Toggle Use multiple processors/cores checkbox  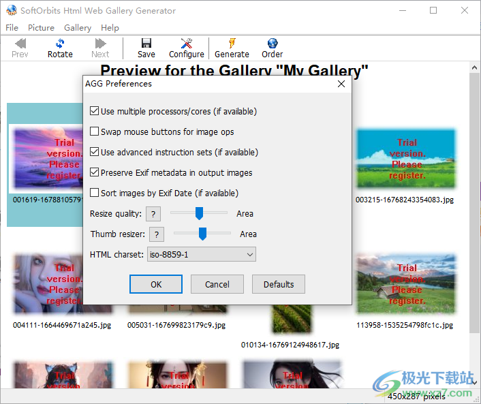[x=94, y=111]
